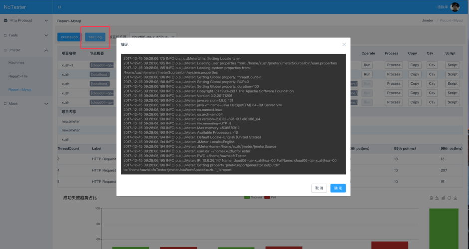Close the 提示 dialog with X
This screenshot has width=469, height=249.
pos(344,44)
